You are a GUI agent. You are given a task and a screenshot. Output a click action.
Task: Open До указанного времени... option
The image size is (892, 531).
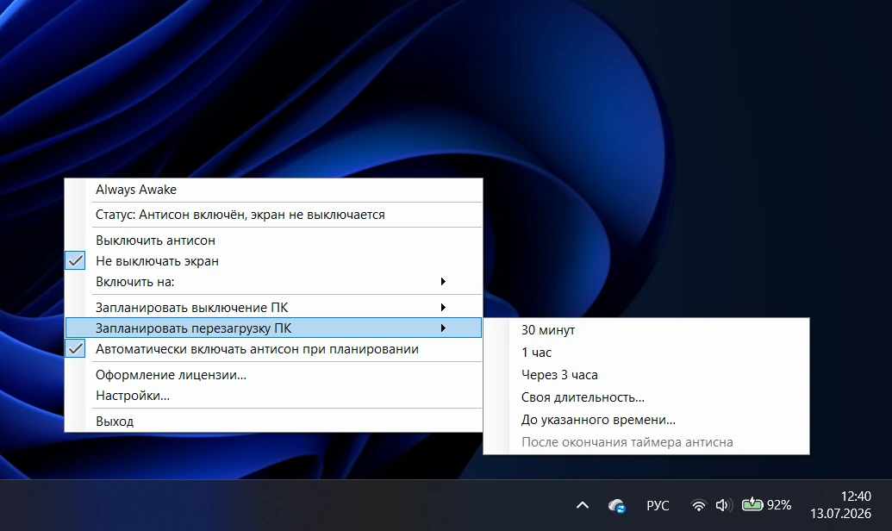(x=646, y=420)
